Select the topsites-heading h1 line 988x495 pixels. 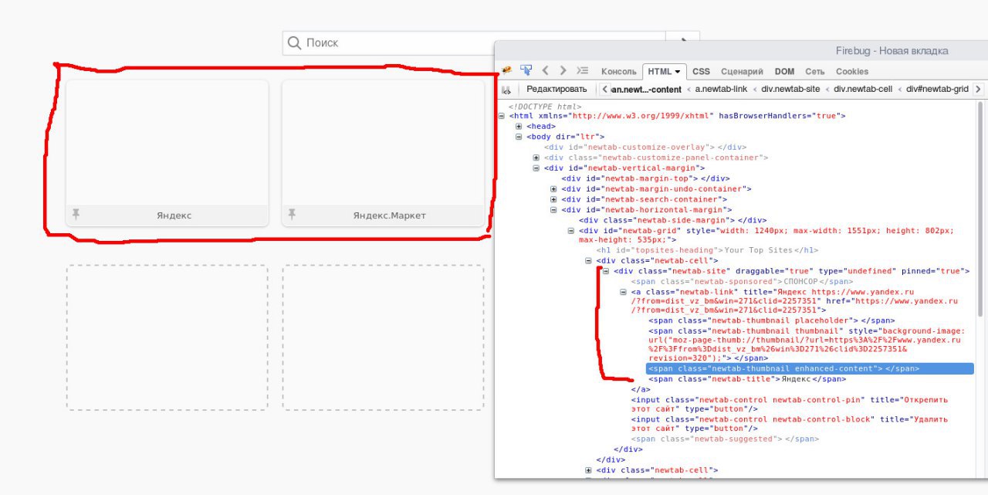tap(707, 250)
